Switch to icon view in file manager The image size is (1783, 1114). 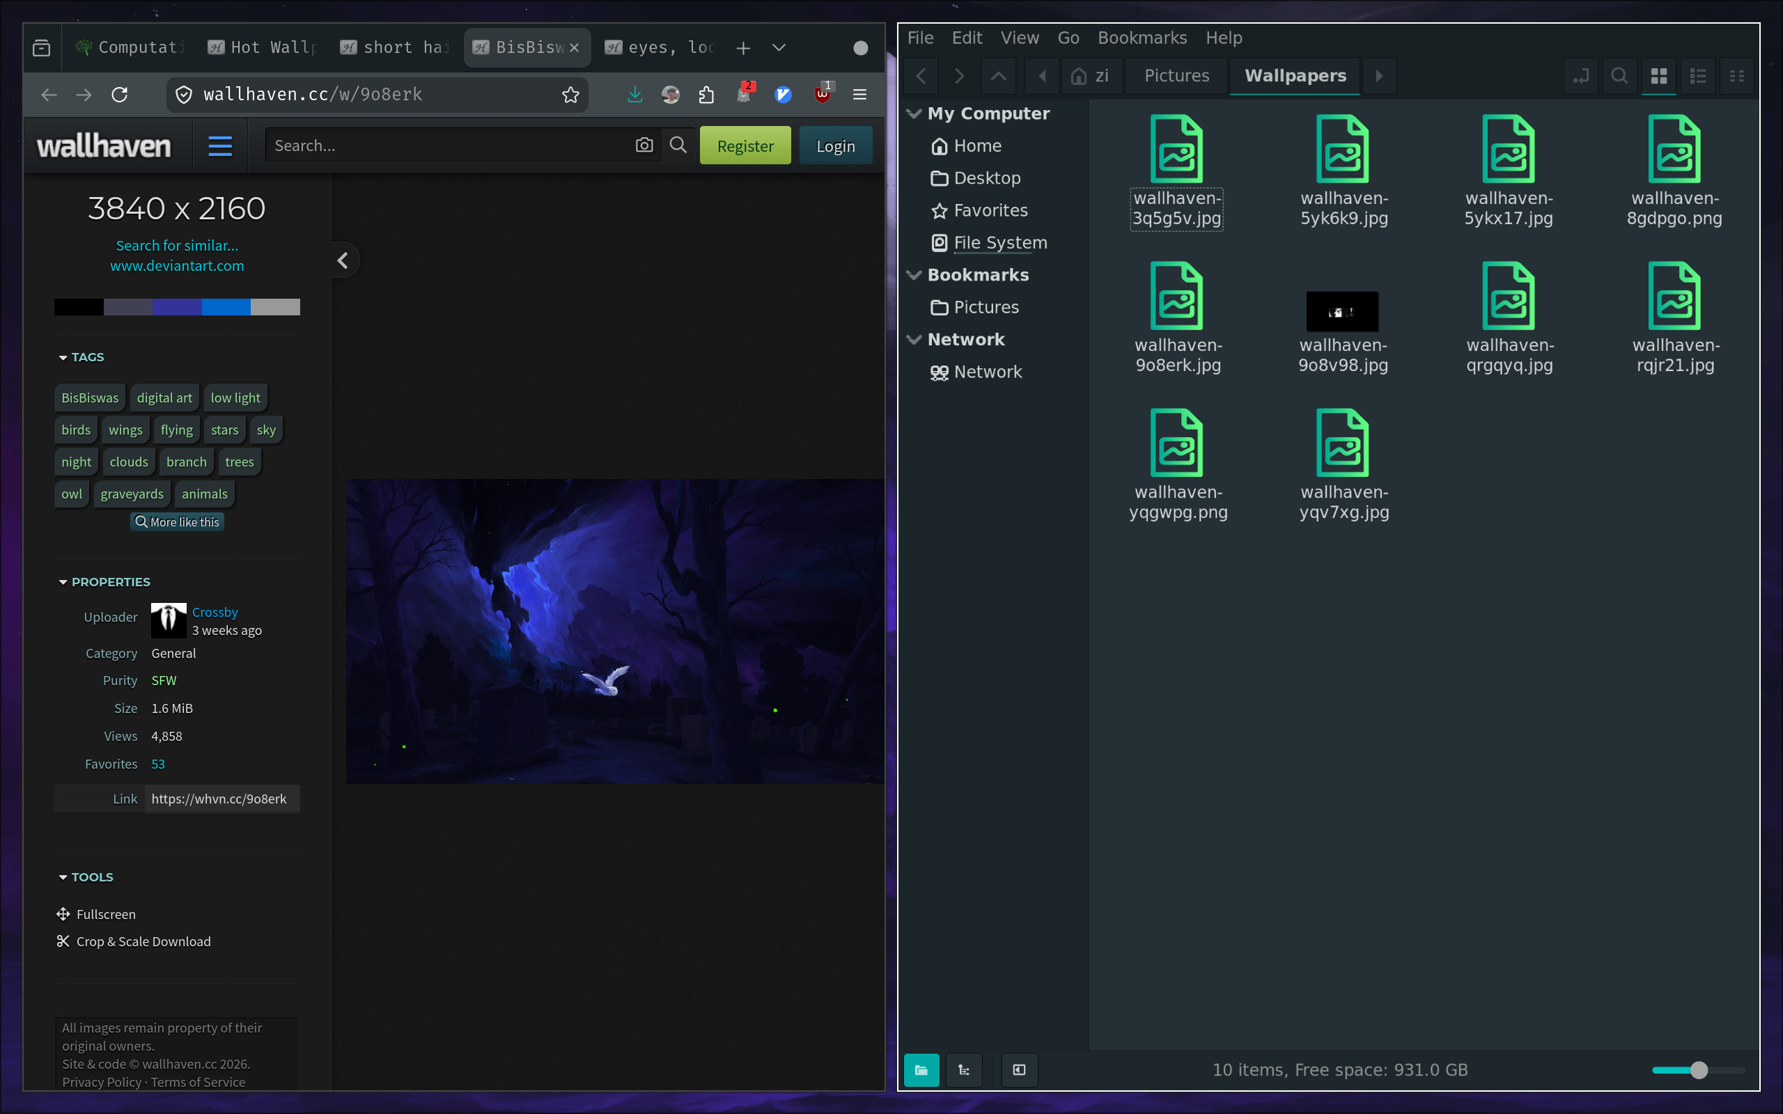1658,76
